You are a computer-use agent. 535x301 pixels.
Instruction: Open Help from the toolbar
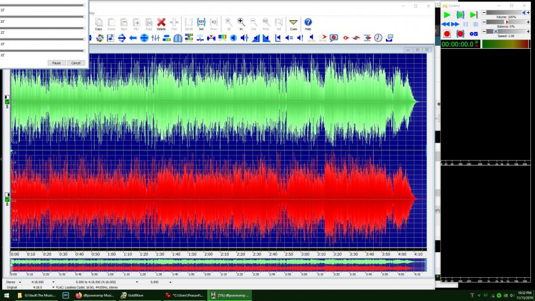308,23
